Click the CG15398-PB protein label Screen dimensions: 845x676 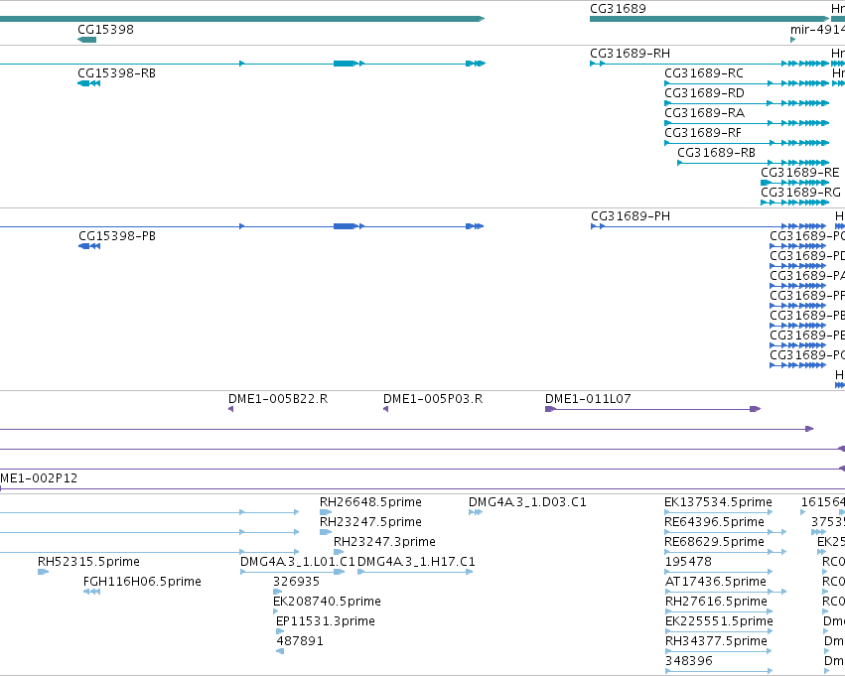[x=117, y=236]
